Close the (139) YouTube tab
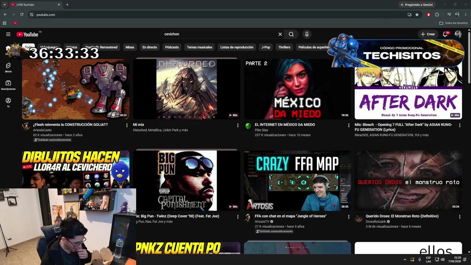471x265 pixels. click(x=59, y=5)
